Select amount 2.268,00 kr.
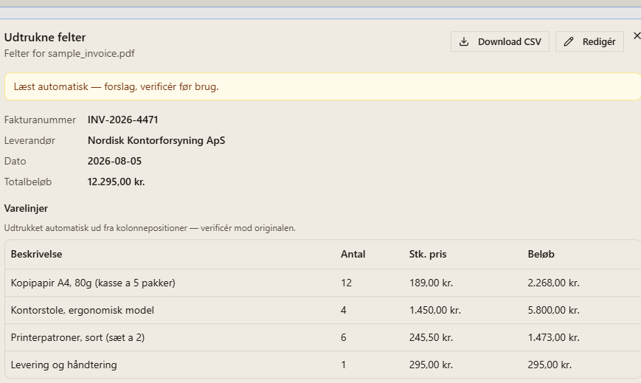 [x=553, y=283]
